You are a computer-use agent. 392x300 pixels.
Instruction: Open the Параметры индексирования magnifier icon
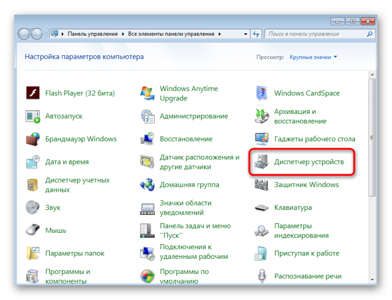pyautogui.click(x=262, y=231)
